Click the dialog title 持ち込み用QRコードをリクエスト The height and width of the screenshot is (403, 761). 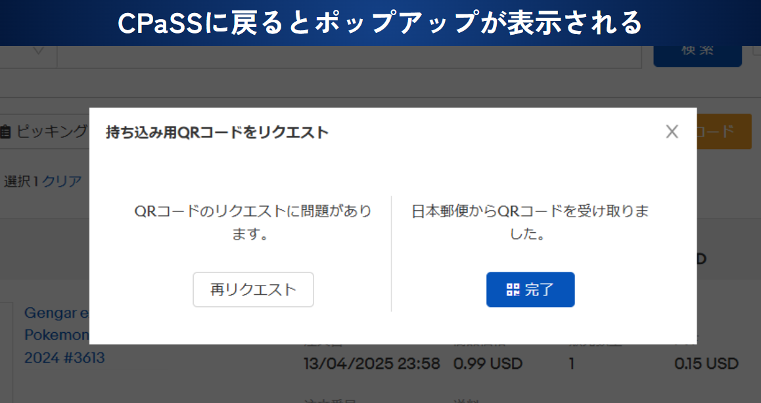(217, 133)
